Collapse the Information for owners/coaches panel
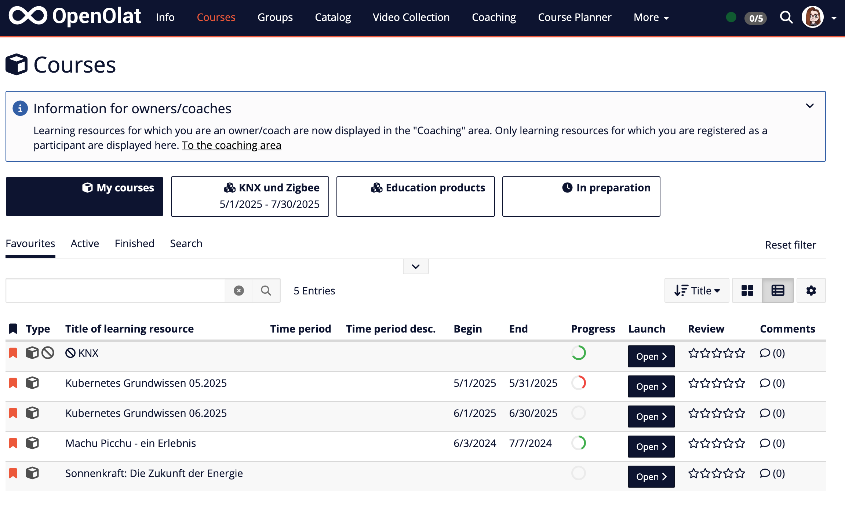 click(811, 106)
